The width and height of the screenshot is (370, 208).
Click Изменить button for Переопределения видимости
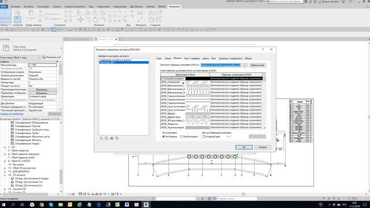42,90
